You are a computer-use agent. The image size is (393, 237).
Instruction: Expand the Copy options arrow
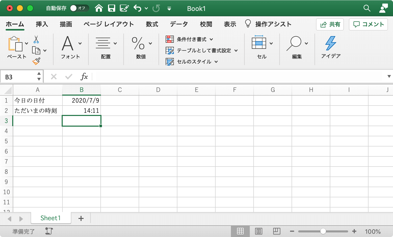pyautogui.click(x=45, y=51)
